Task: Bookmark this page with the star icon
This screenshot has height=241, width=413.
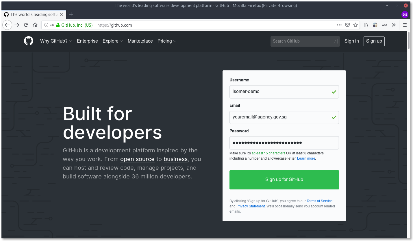Action: pos(355,25)
